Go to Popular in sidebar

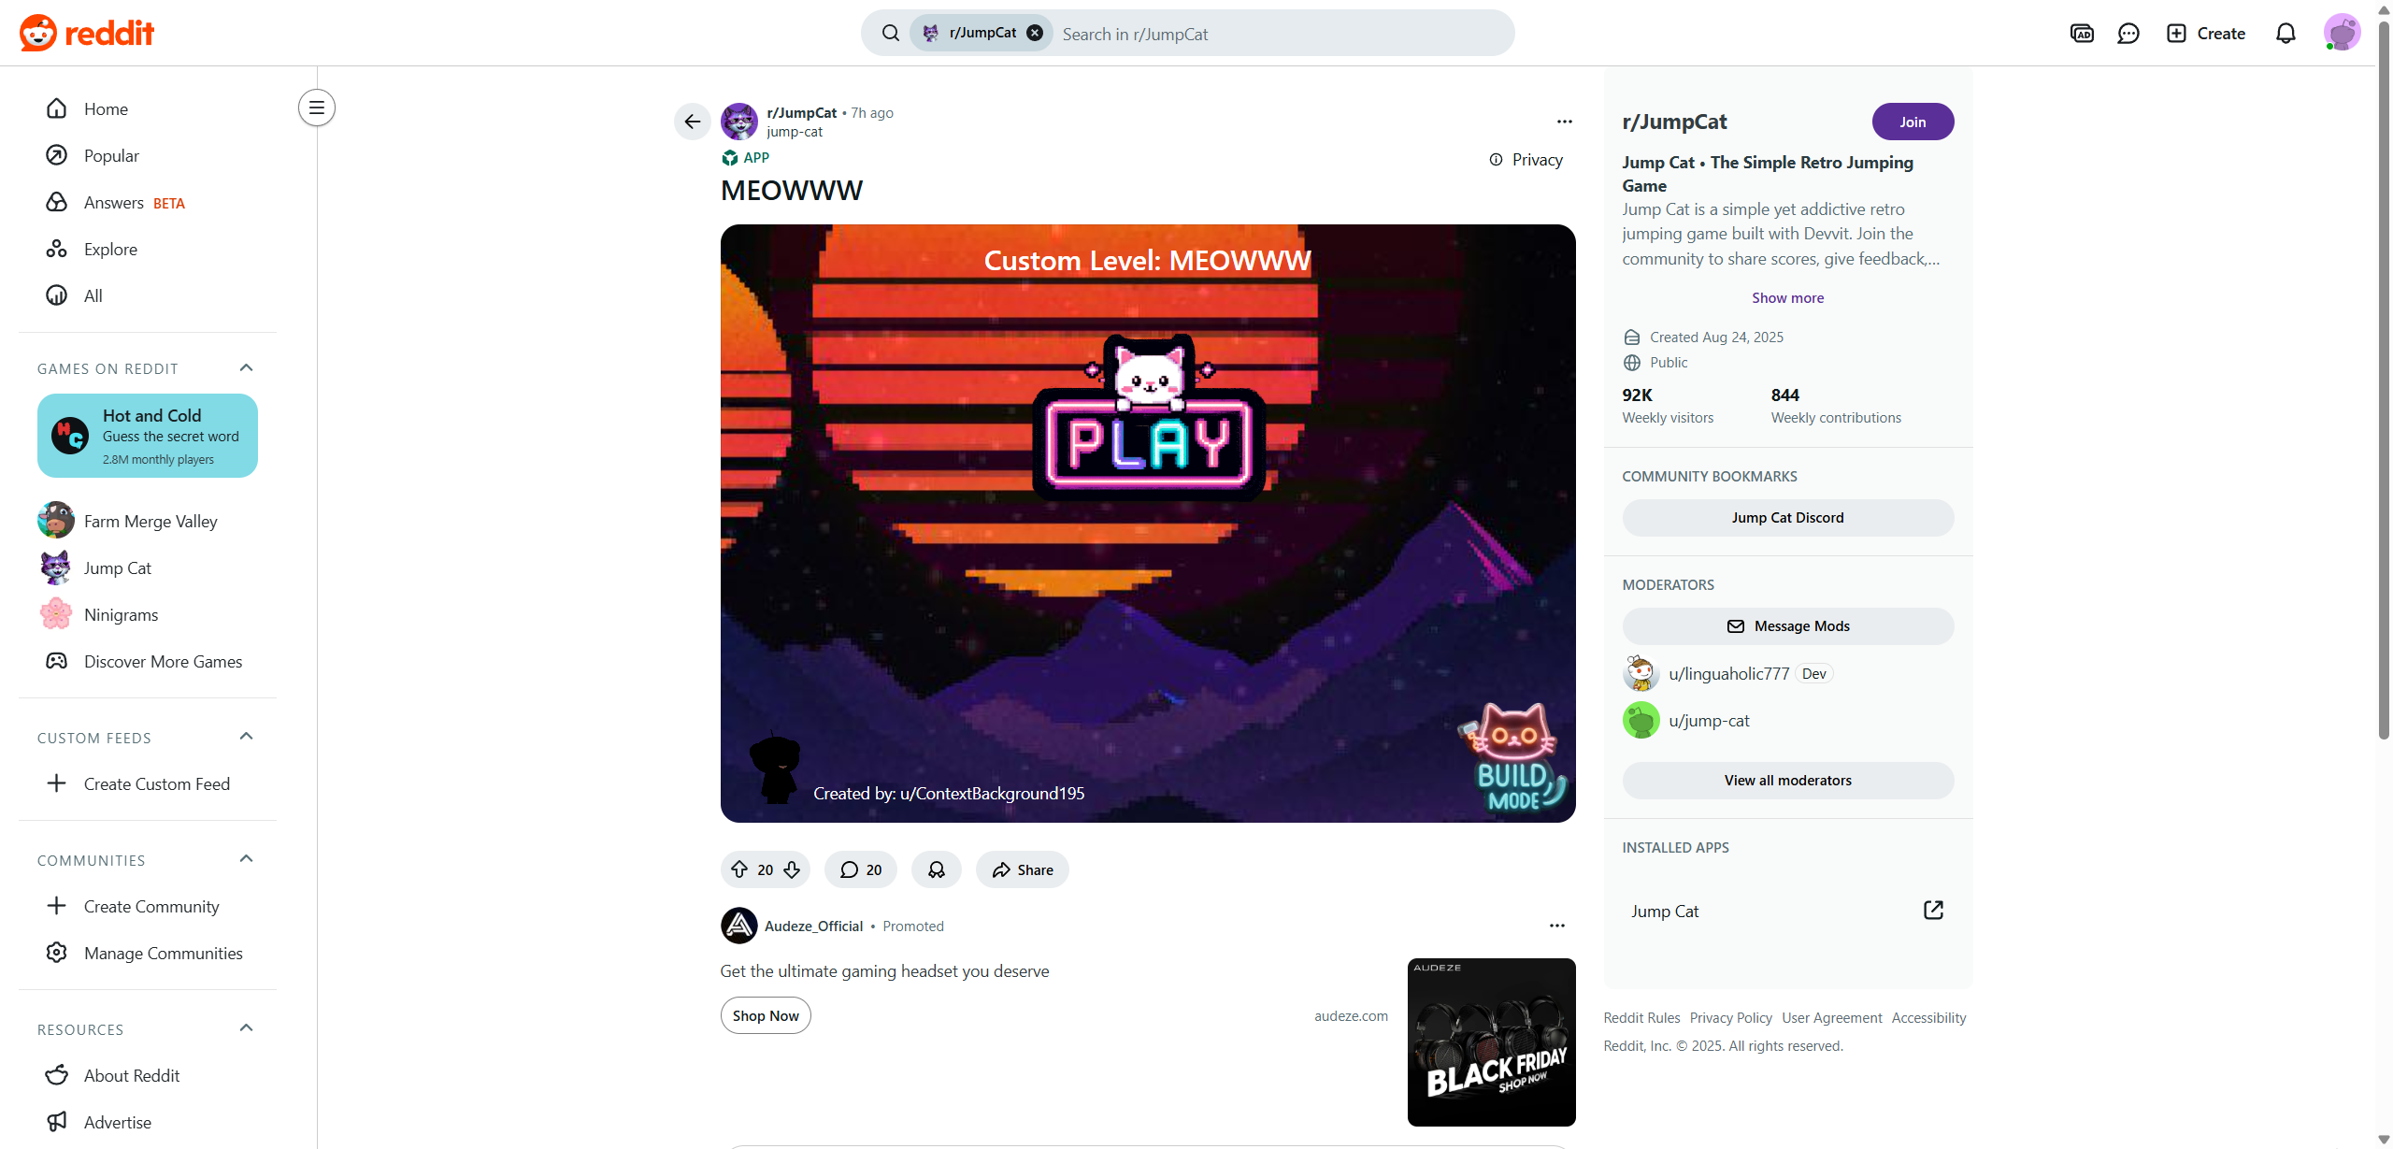point(111,156)
